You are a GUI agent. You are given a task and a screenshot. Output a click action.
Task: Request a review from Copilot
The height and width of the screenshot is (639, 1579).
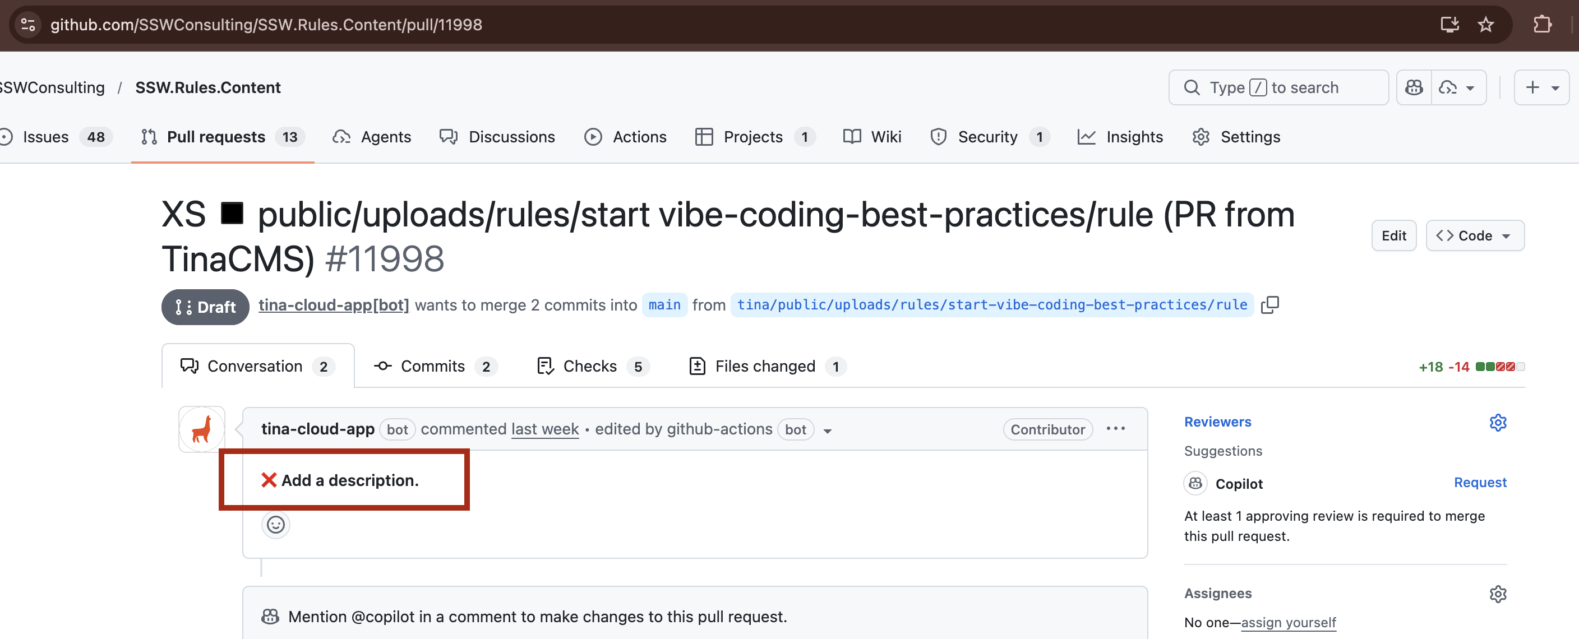pos(1479,483)
